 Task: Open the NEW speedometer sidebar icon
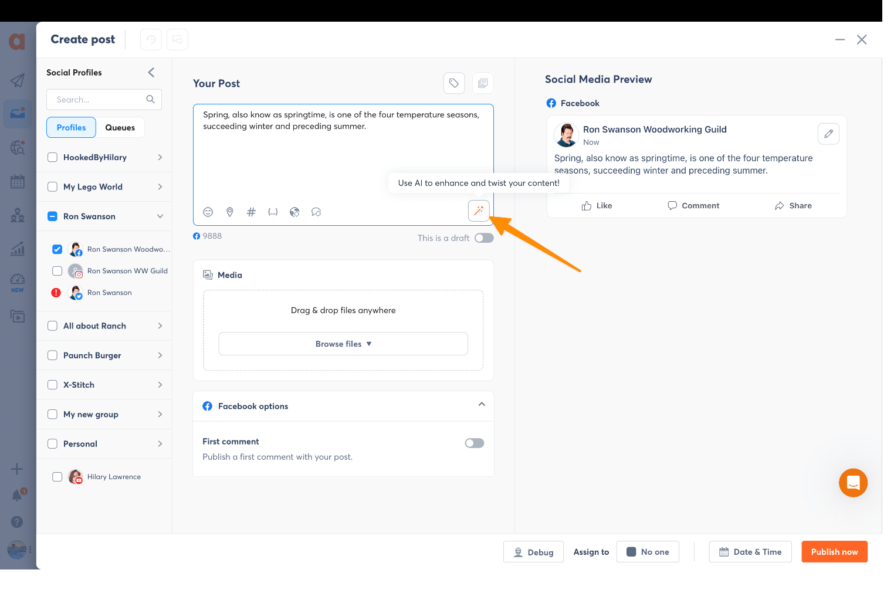[x=18, y=283]
